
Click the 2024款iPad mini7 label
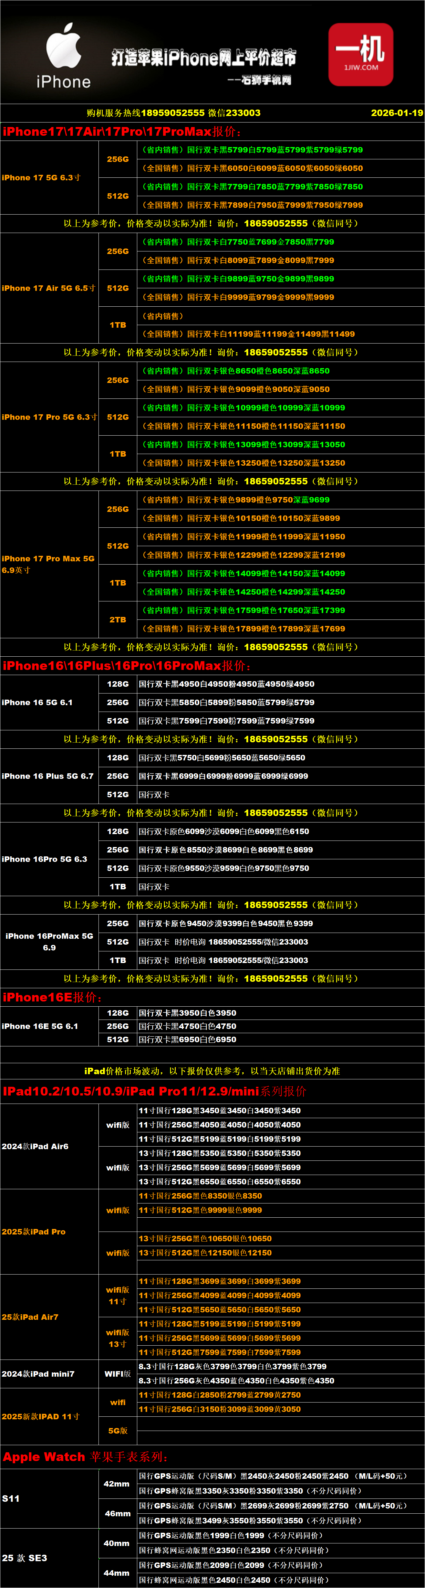pos(38,1374)
